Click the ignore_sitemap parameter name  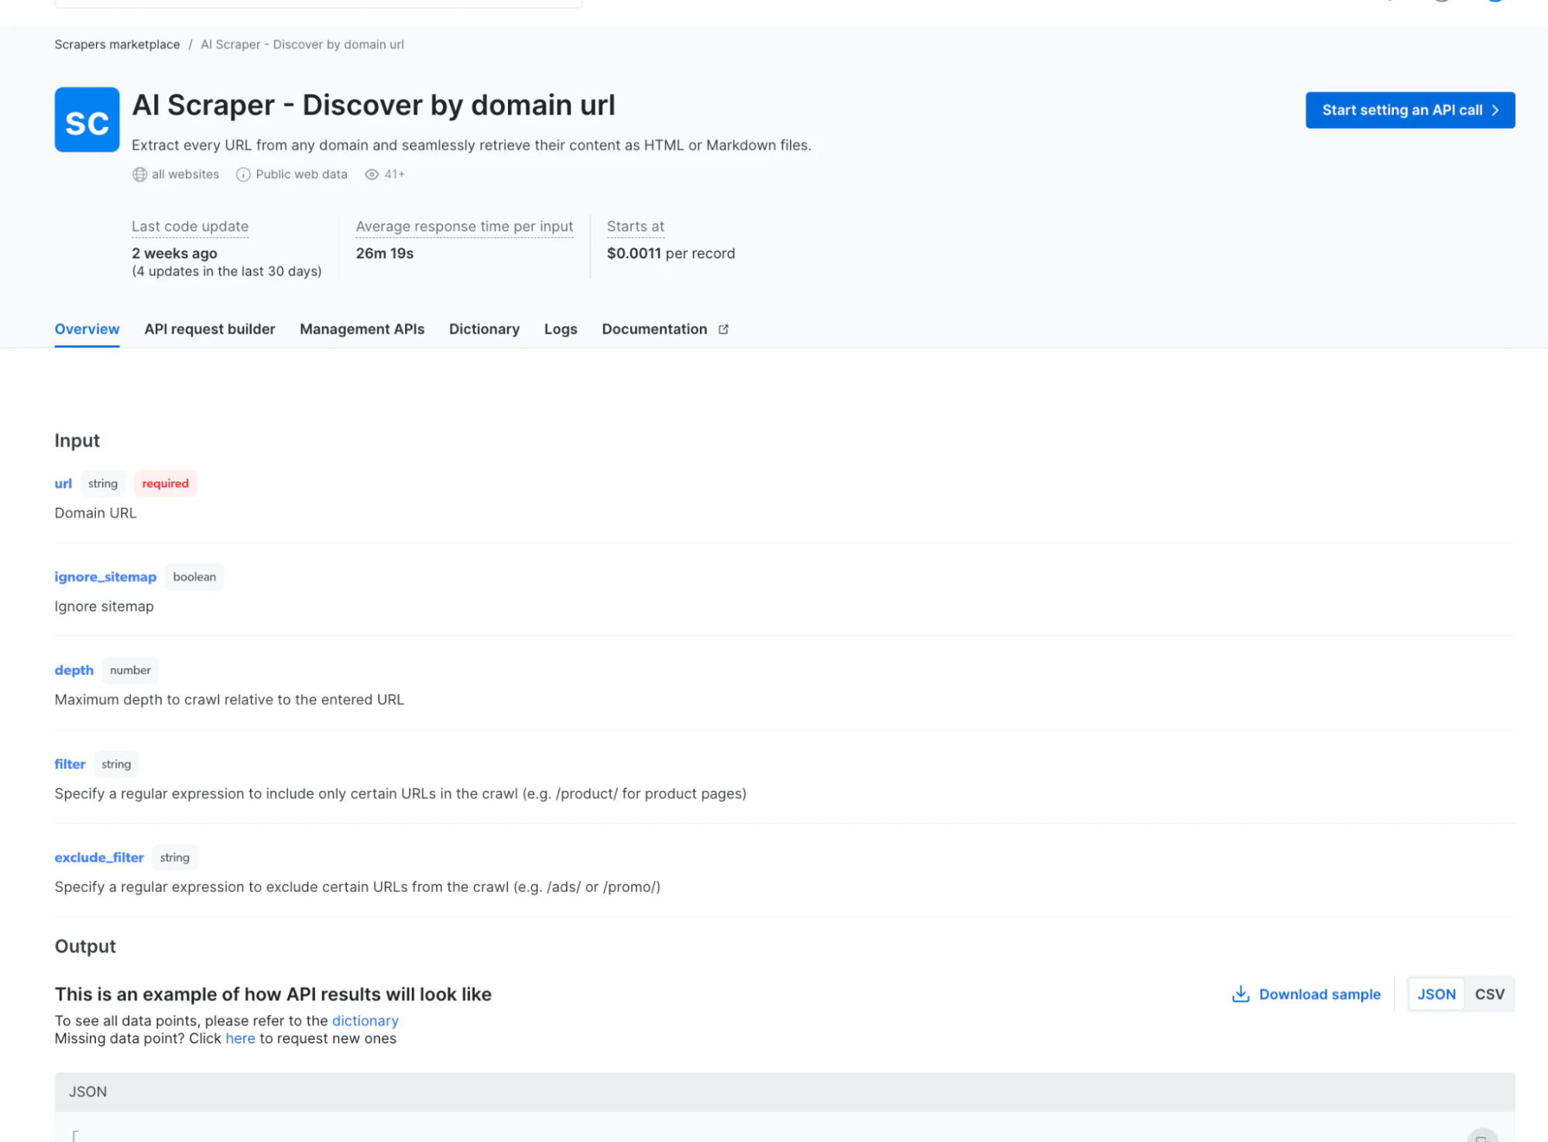105,577
